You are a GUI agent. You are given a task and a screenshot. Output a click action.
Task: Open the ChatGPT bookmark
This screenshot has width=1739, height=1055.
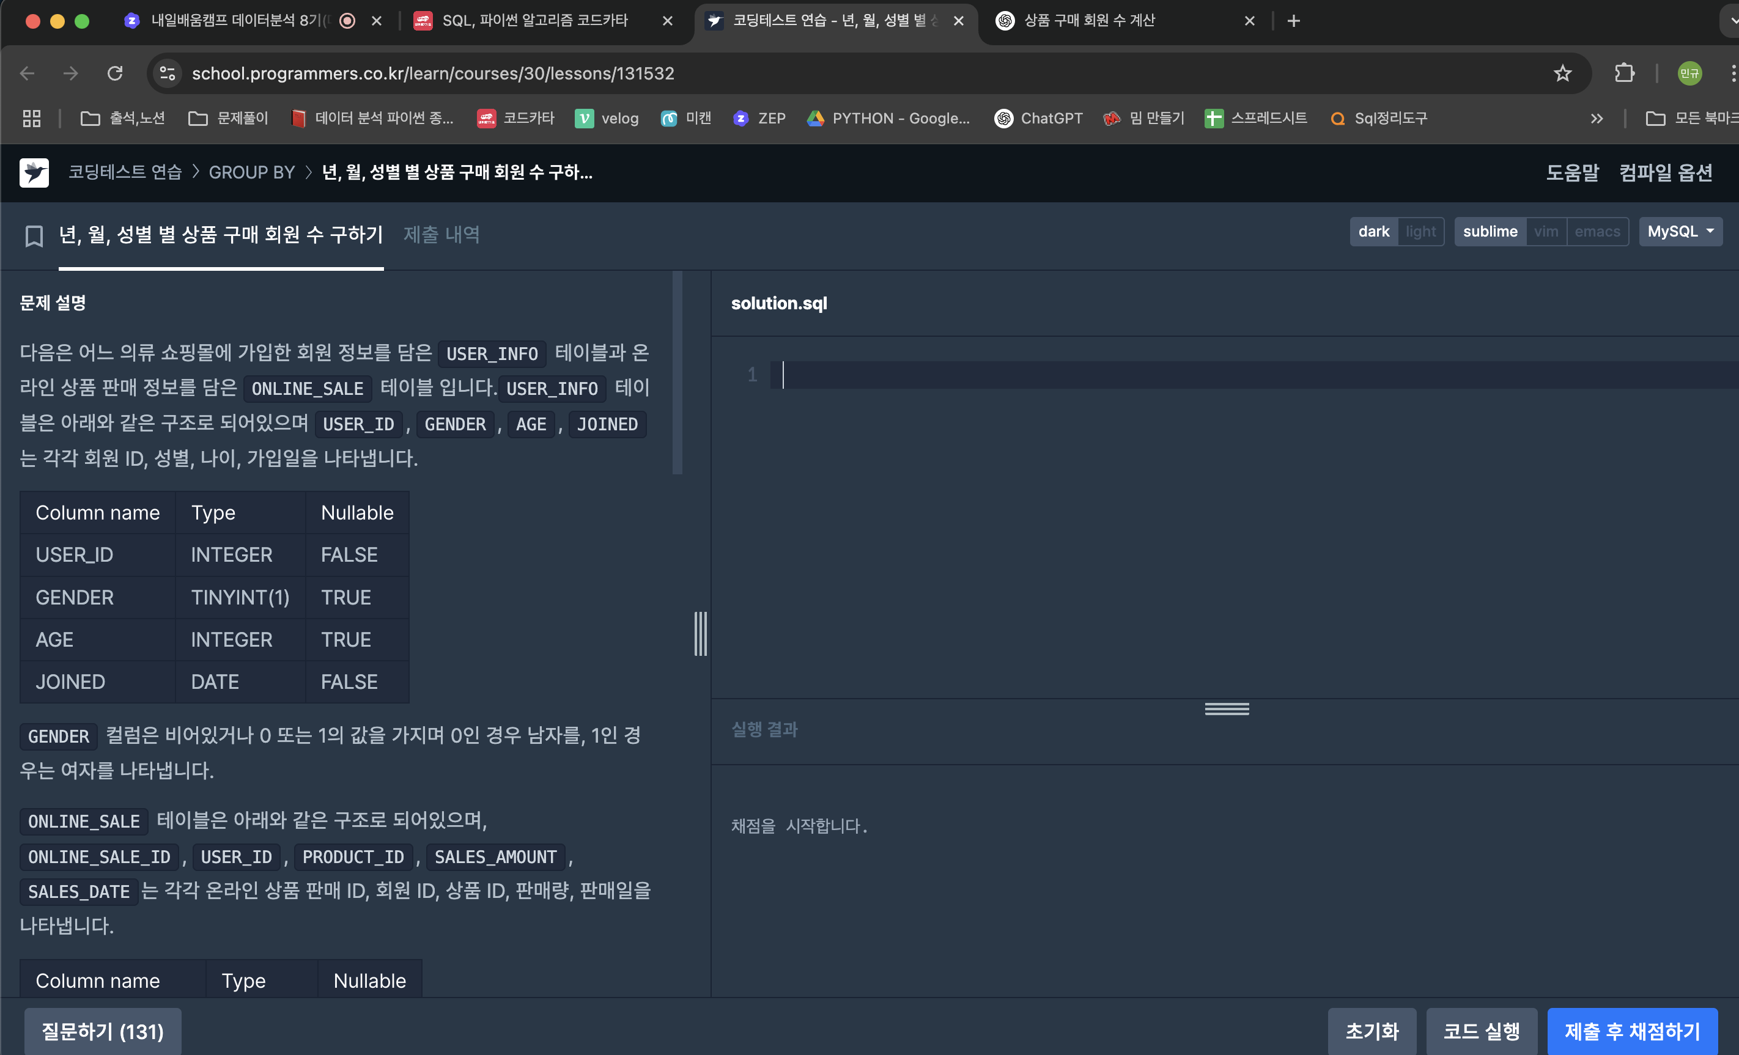(1038, 119)
